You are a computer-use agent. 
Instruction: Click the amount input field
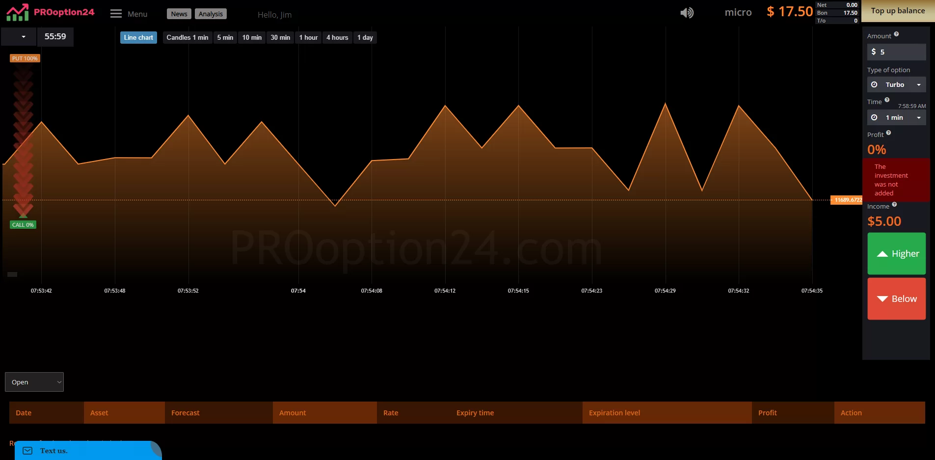pos(896,52)
